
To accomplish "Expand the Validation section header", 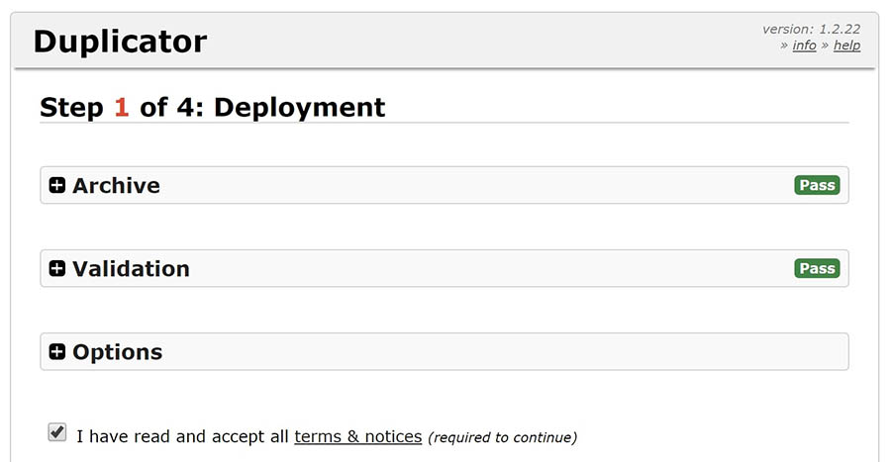I will pos(445,268).
